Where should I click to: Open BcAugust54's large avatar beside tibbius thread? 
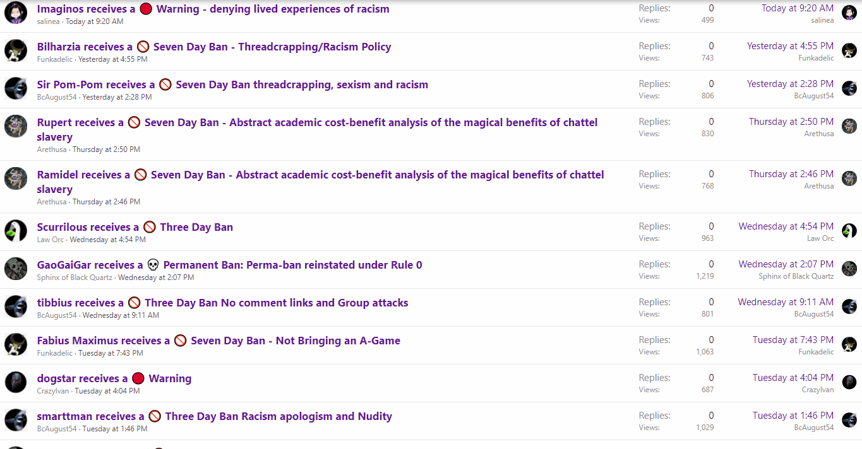16,306
